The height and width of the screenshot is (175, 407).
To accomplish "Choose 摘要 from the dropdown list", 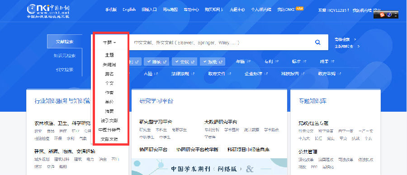I will point(109,111).
